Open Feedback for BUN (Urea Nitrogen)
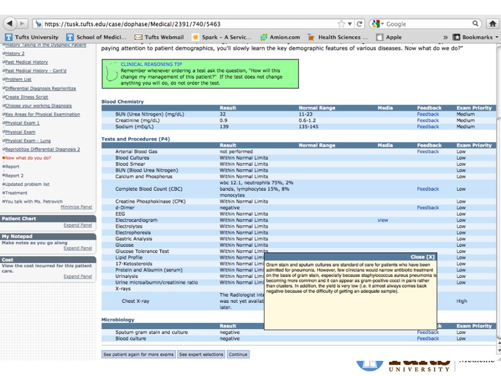501x376 pixels. click(x=428, y=114)
